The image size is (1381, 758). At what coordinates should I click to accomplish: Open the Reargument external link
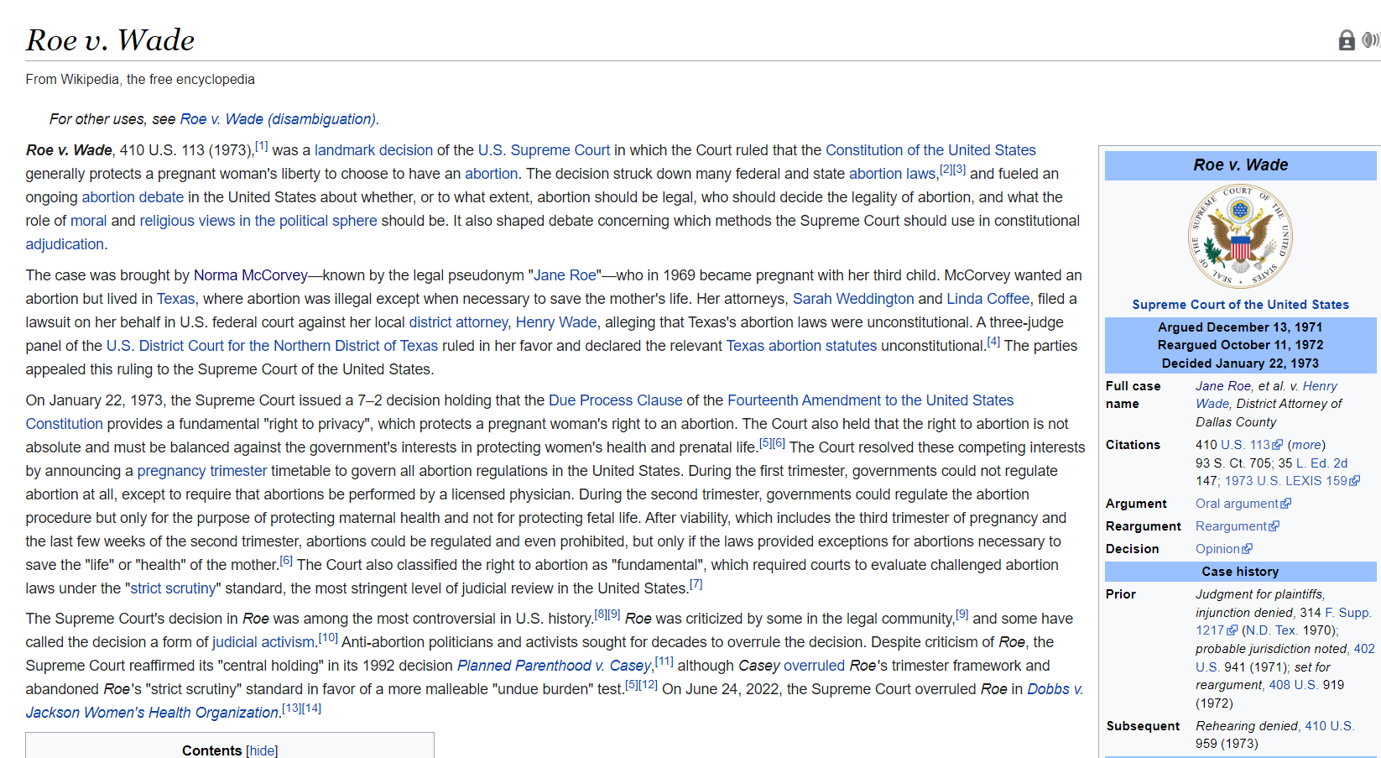1237,526
